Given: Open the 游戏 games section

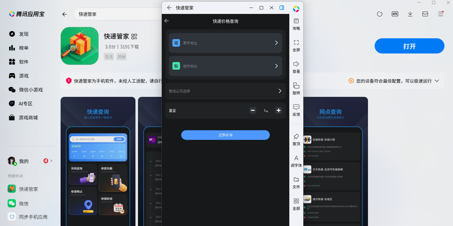Looking at the screenshot, I should [19, 76].
